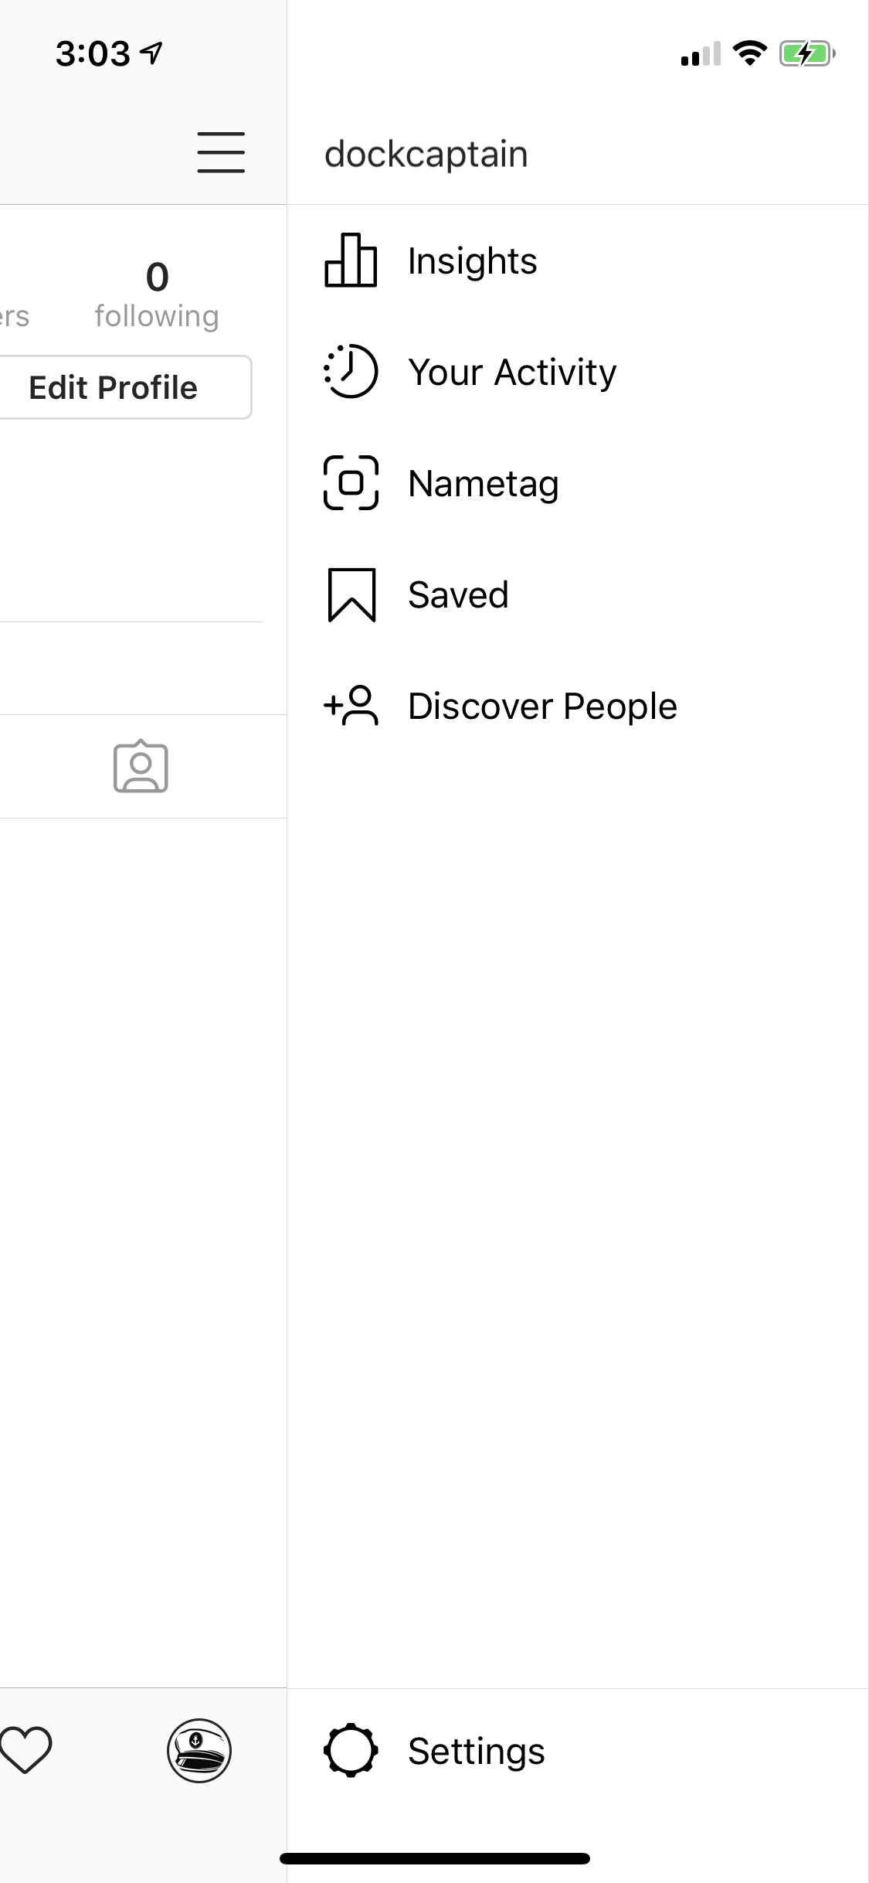
Task: View the 0 following list
Action: (x=157, y=295)
